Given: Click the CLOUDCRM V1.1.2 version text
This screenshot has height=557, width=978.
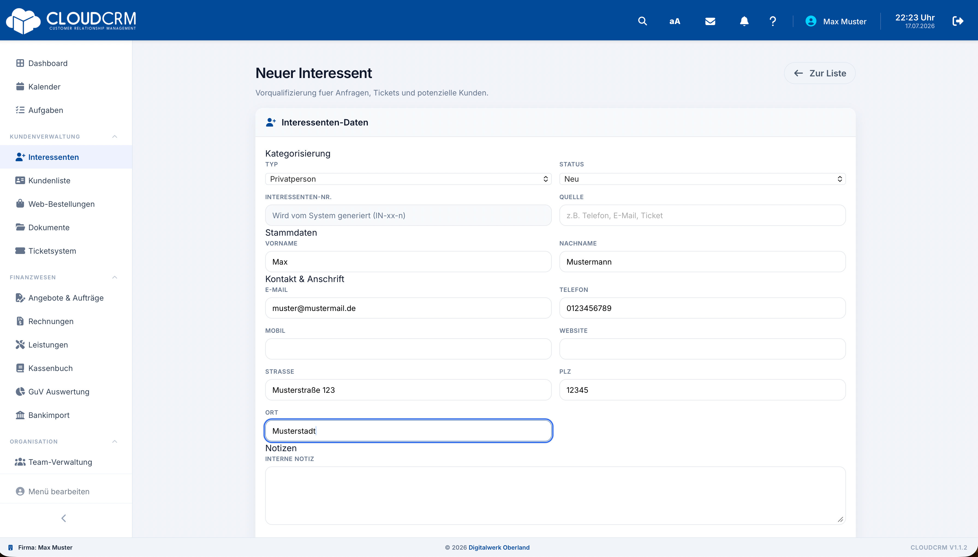Looking at the screenshot, I should tap(939, 547).
